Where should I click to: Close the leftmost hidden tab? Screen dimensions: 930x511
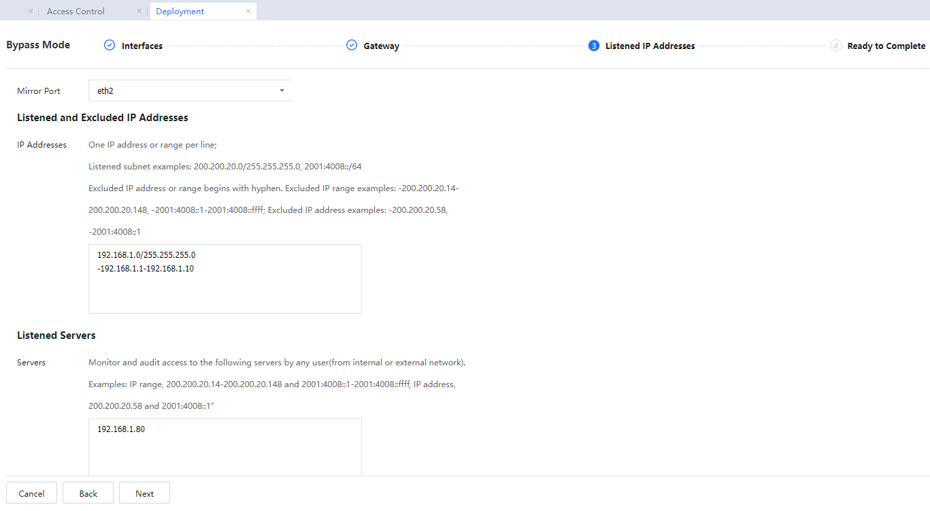point(31,11)
